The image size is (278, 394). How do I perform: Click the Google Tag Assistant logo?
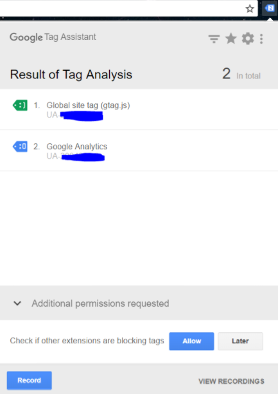[53, 37]
